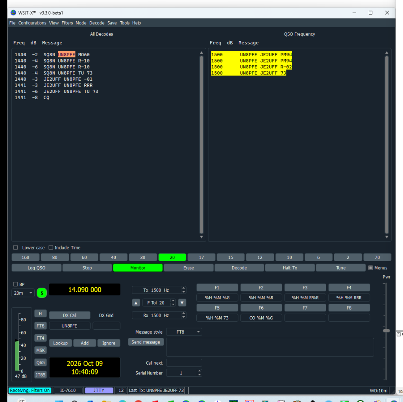Adjust the Pwr slider handle
Viewport: 403px width, 402px height.
click(386, 330)
